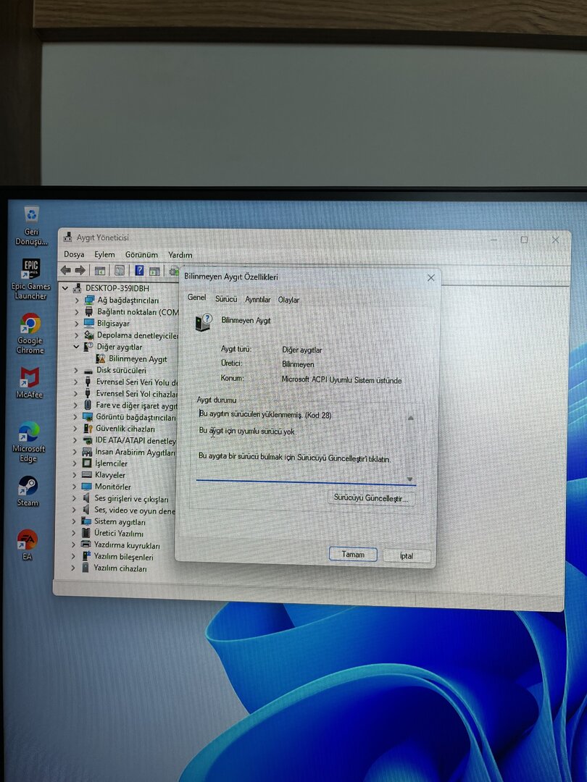This screenshot has width=587, height=782.
Task: Click the Back arrow in Device Manager toolbar
Action: (65, 270)
